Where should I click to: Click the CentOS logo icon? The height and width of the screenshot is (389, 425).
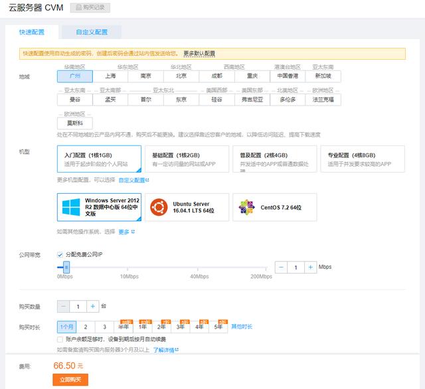tap(246, 207)
